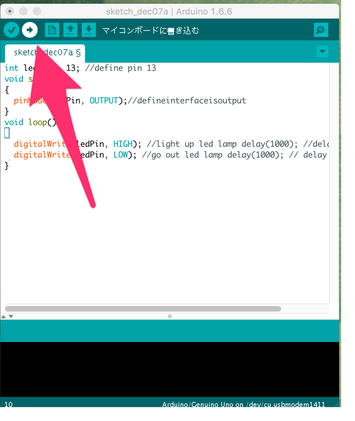Click 'void loop()' line in code
Image resolution: width=355 pixels, height=421 pixels.
pos(30,123)
